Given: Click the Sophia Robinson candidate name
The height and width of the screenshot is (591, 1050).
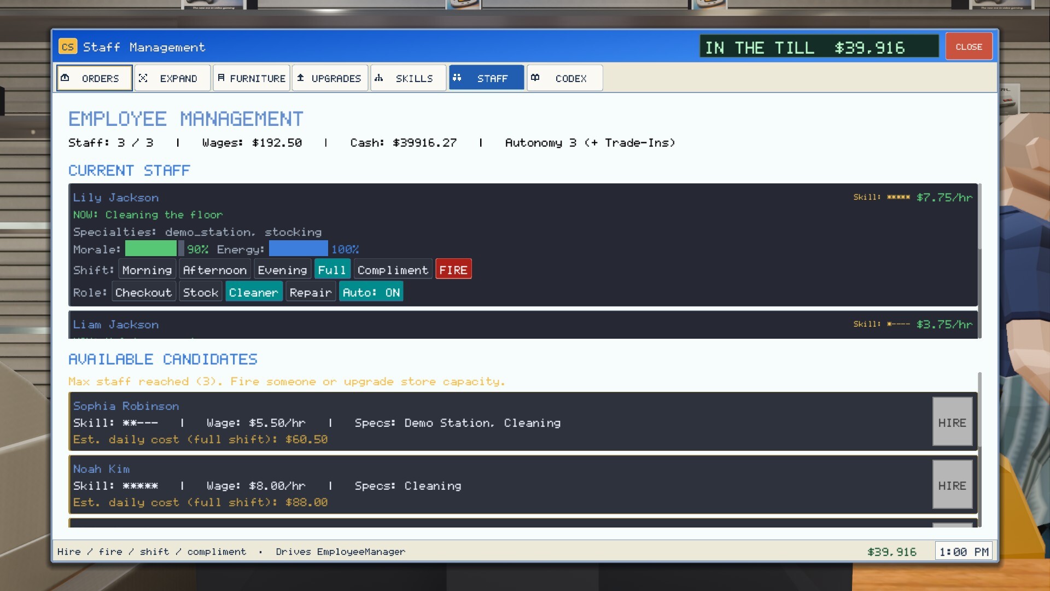Looking at the screenshot, I should pyautogui.click(x=126, y=406).
